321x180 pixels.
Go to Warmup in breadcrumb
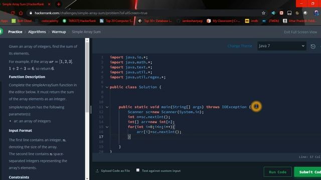click(x=59, y=32)
